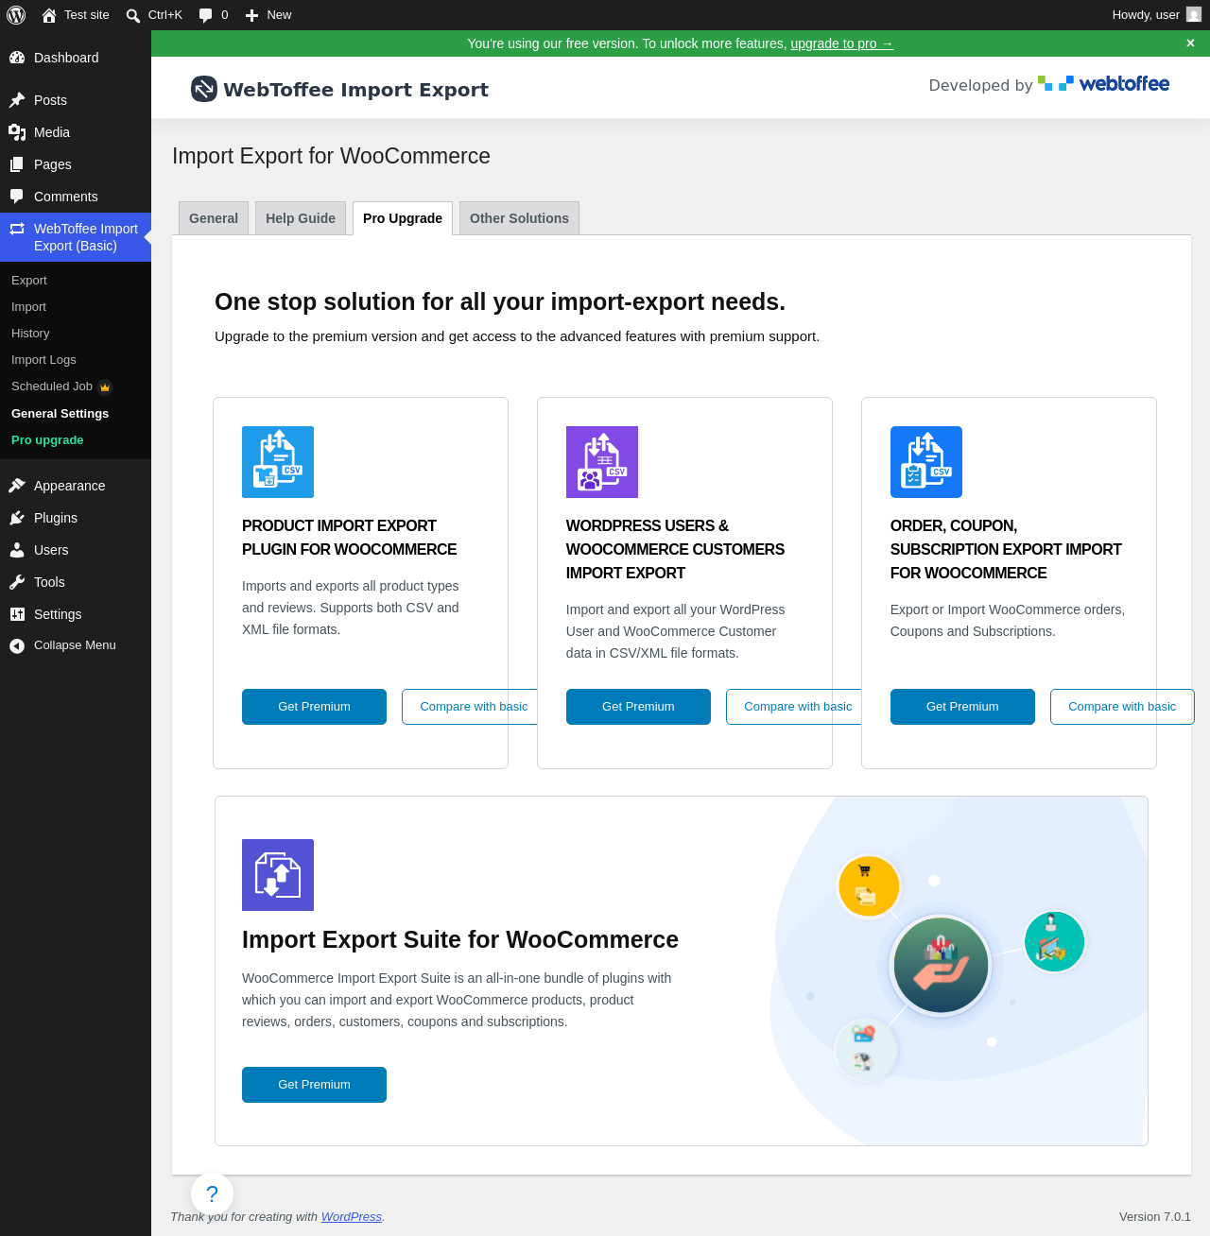
Task: Click the Media library icon
Action: click(17, 132)
